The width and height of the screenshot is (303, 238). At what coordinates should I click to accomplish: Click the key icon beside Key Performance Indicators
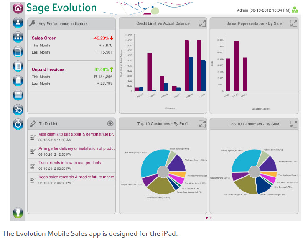(x=32, y=23)
